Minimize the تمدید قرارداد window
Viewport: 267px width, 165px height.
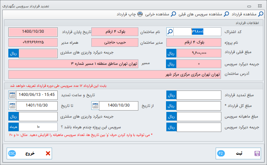coord(249,6)
